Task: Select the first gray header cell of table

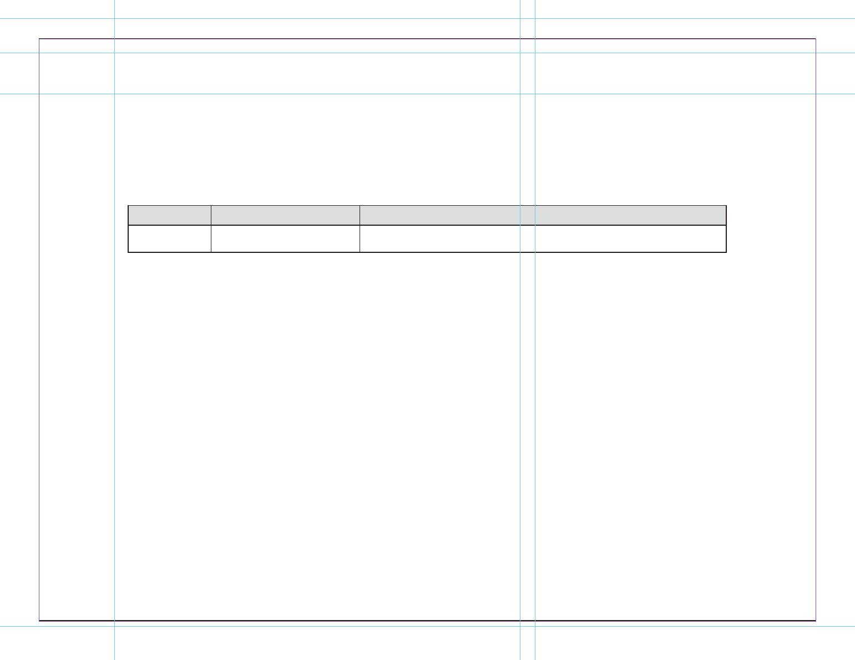Action: (x=170, y=215)
